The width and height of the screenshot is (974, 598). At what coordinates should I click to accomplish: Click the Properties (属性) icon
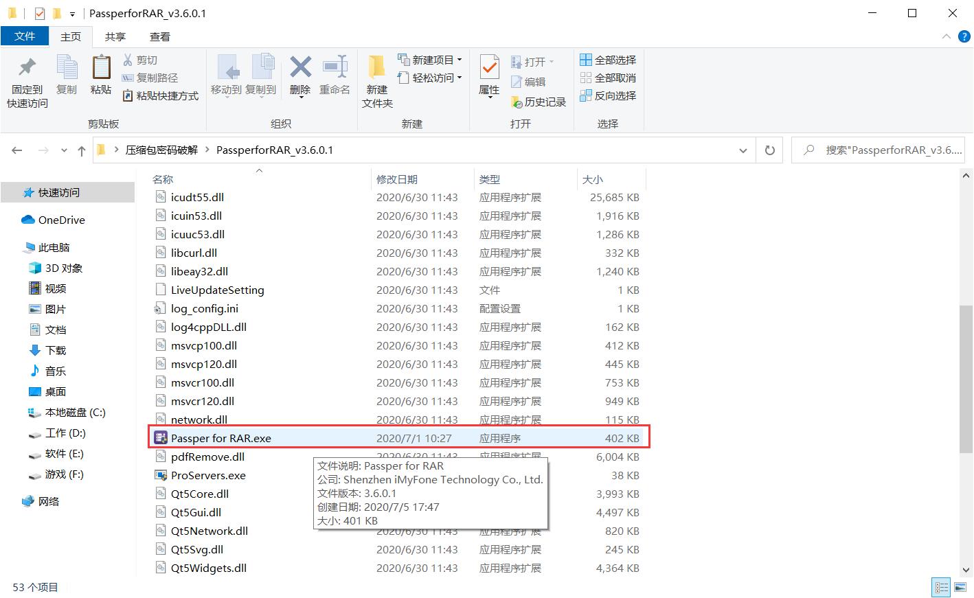[489, 75]
